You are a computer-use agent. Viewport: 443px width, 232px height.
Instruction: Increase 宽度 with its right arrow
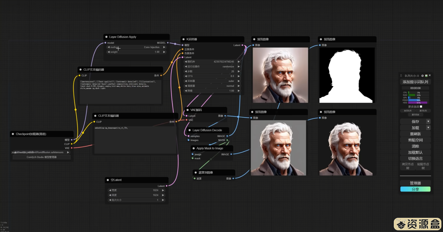[163, 190]
